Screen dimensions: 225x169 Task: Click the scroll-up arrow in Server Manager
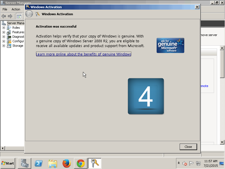pos(222,48)
